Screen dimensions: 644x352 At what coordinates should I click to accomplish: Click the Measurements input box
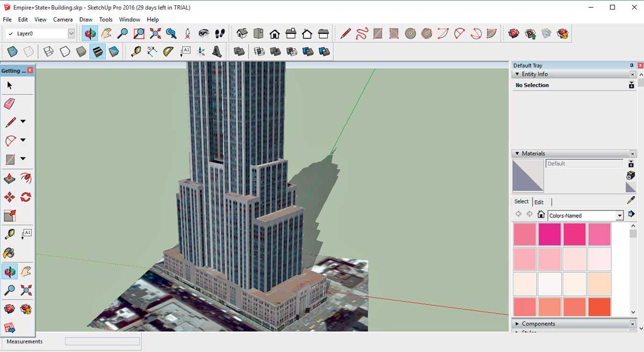[x=102, y=341]
